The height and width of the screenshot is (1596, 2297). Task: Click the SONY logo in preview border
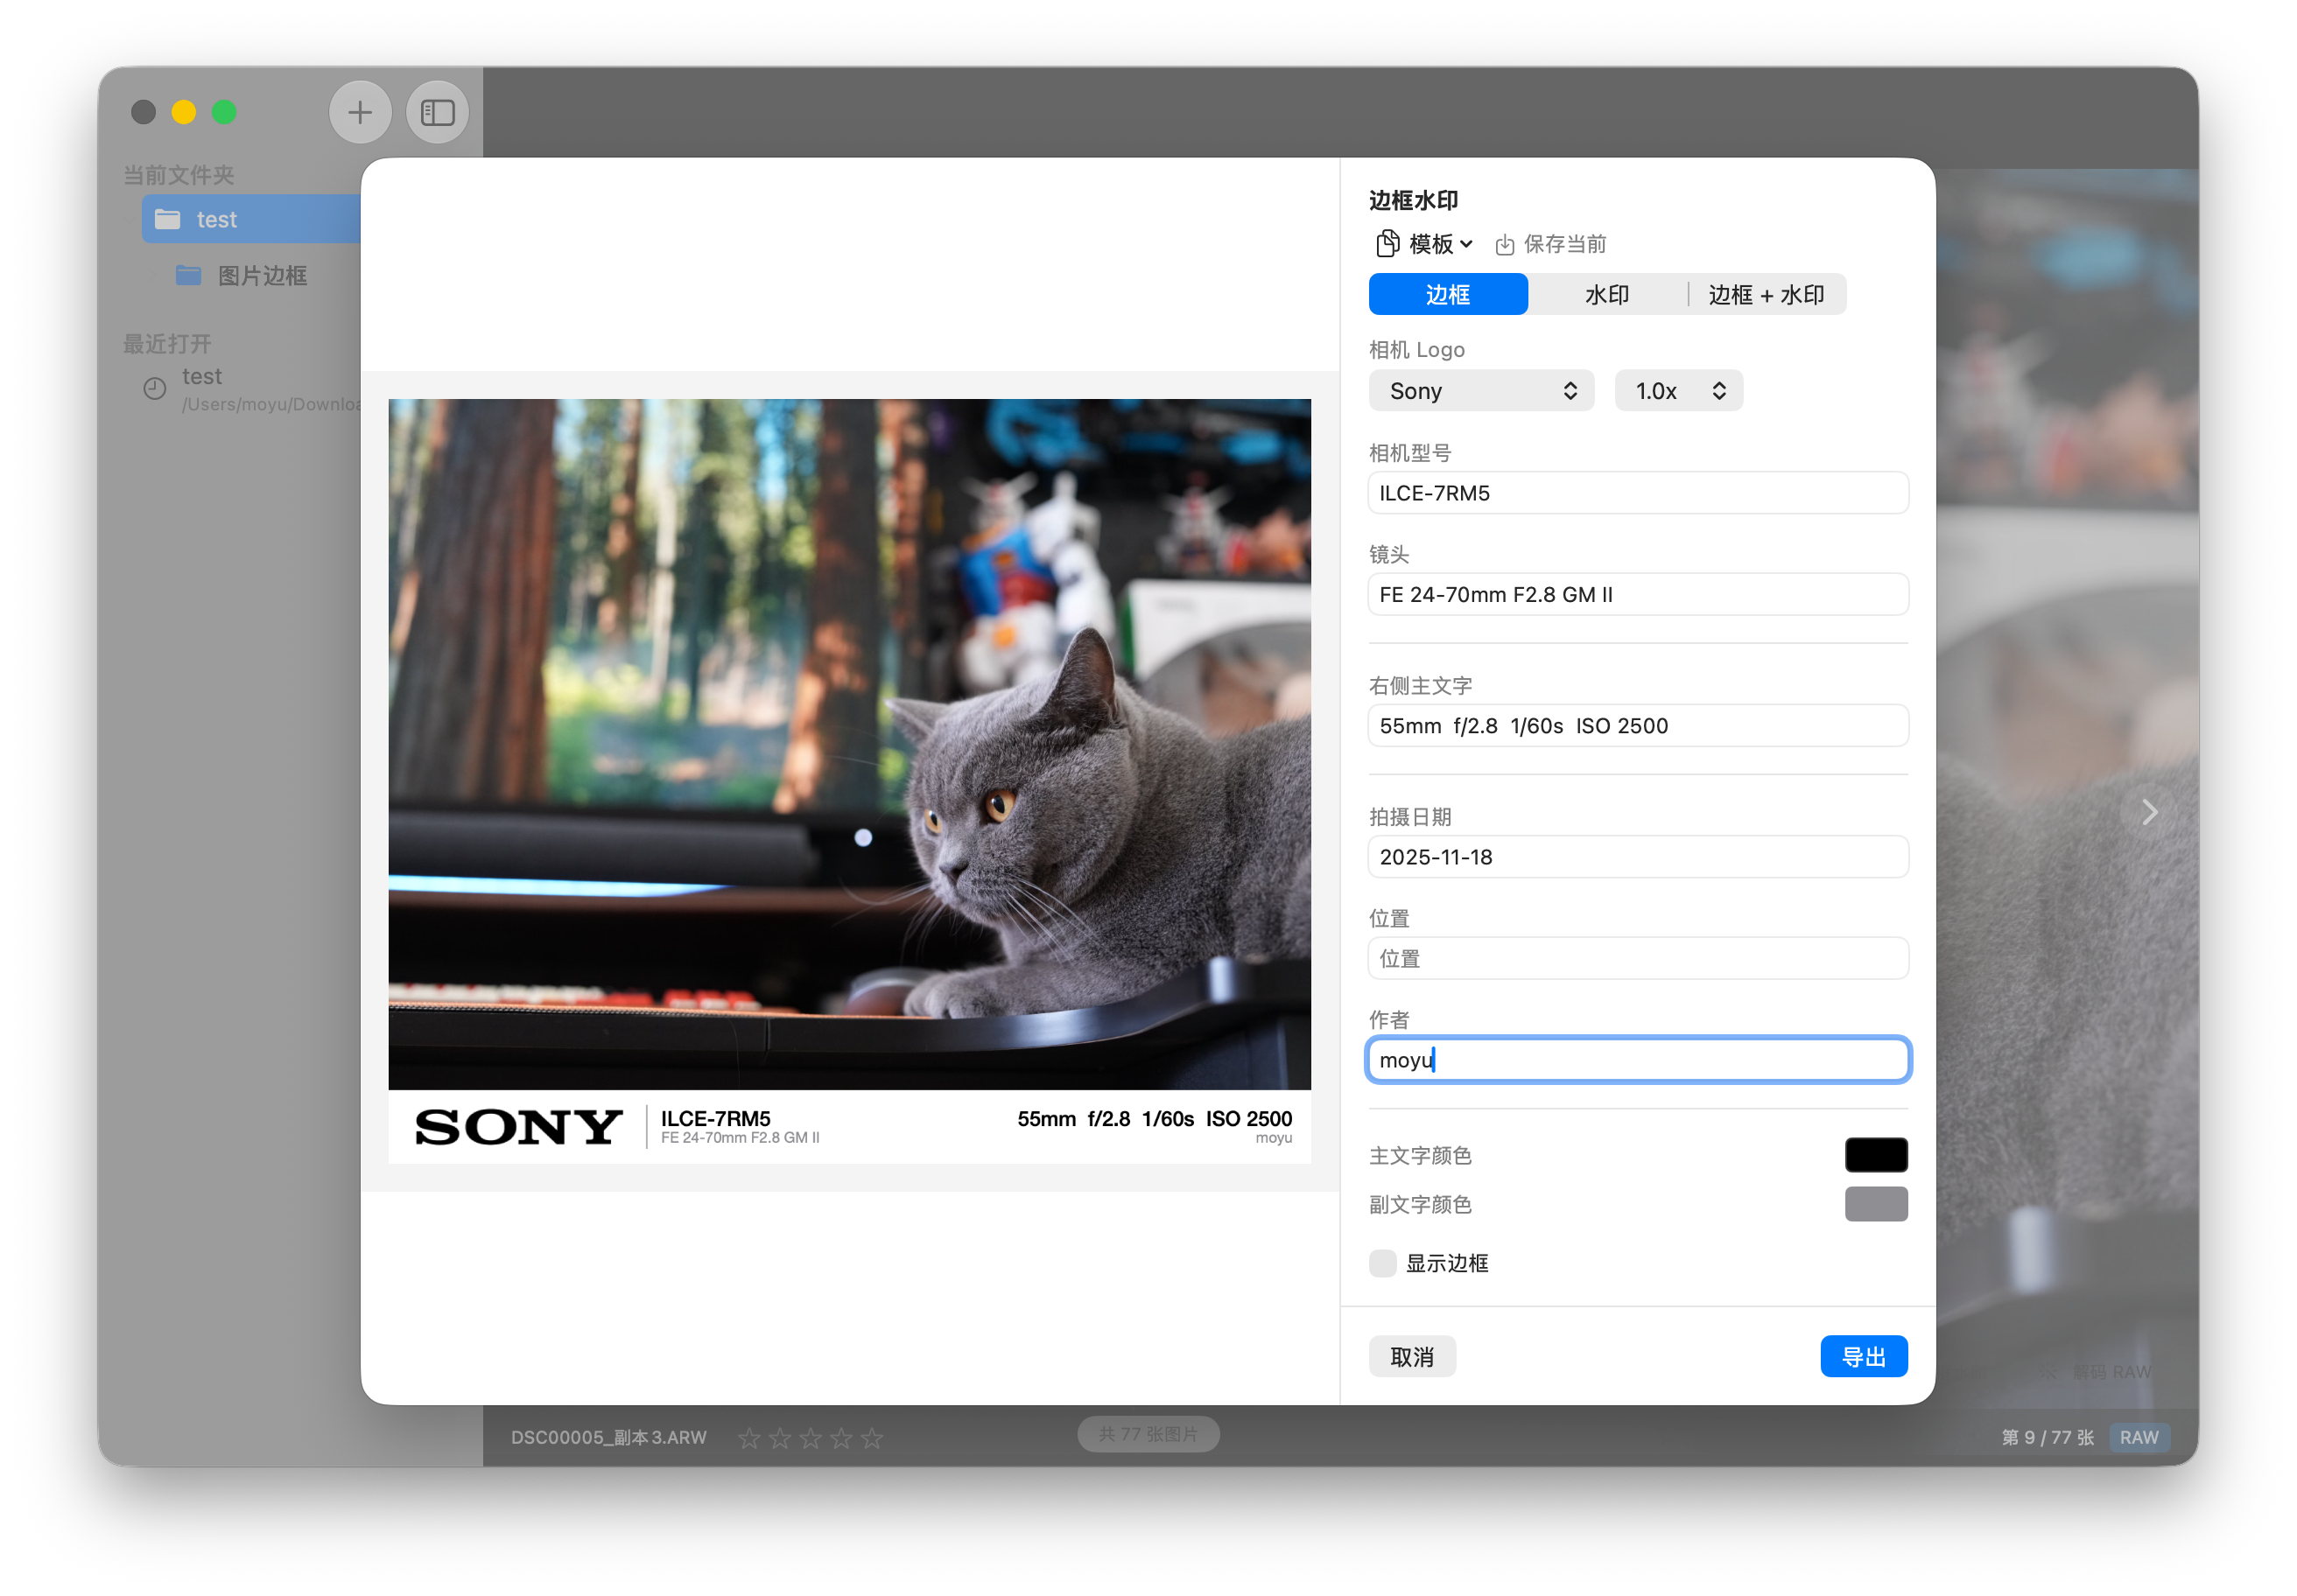point(518,1127)
